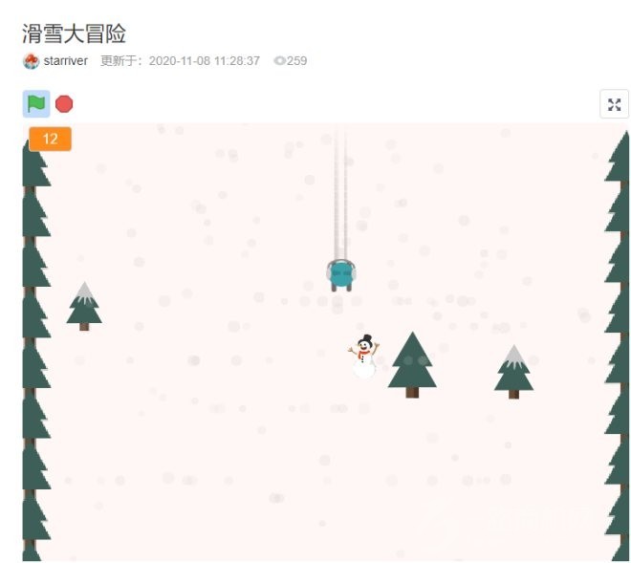This screenshot has width=631, height=563.
Task: Click the ski trail behind the skier
Action: click(340, 195)
